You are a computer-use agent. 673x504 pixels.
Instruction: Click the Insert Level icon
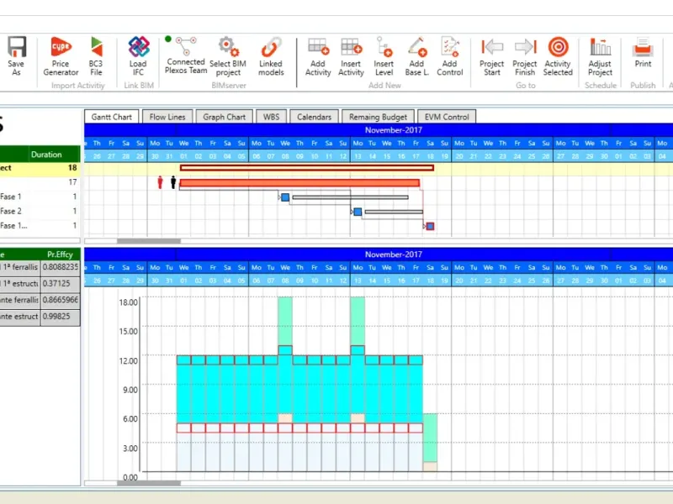(384, 47)
